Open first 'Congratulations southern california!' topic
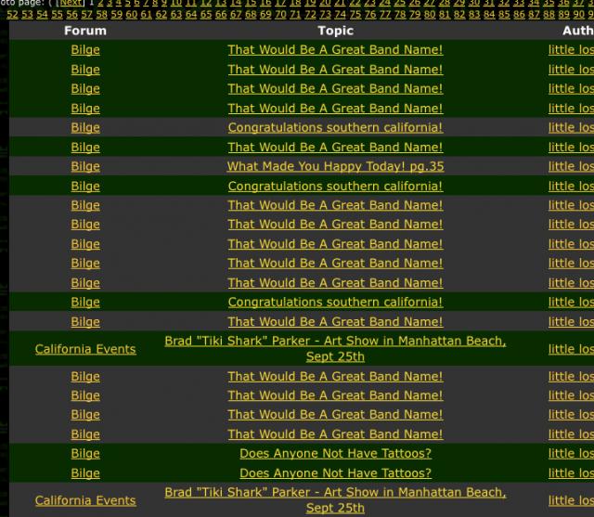Image resolution: width=594 pixels, height=517 pixels. point(335,128)
